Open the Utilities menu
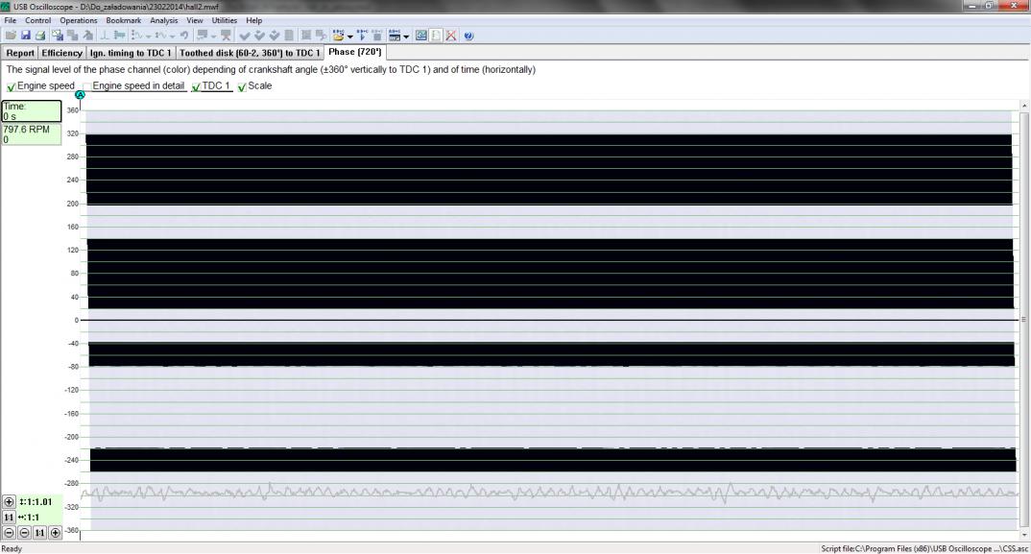The width and height of the screenshot is (1031, 554). click(225, 20)
